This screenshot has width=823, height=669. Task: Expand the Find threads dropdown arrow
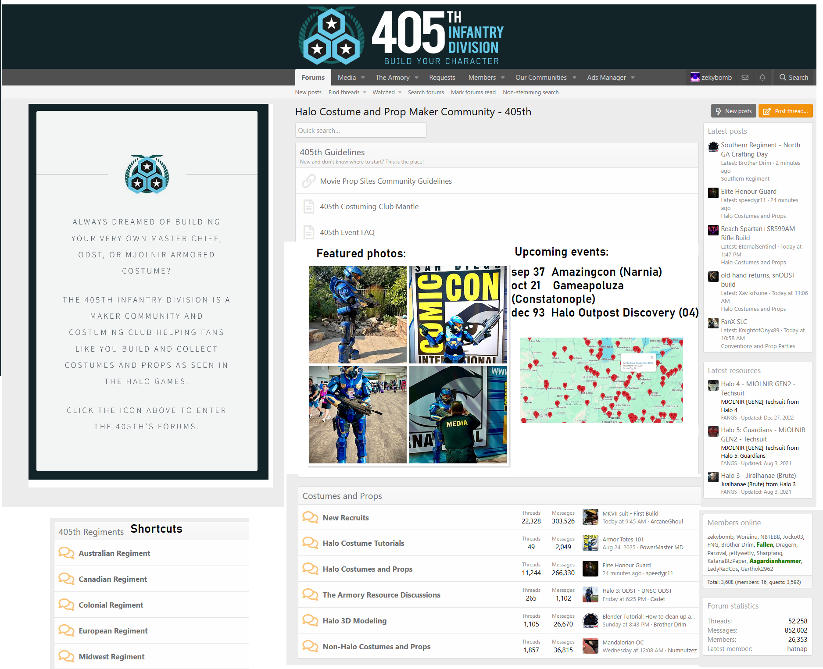[365, 93]
